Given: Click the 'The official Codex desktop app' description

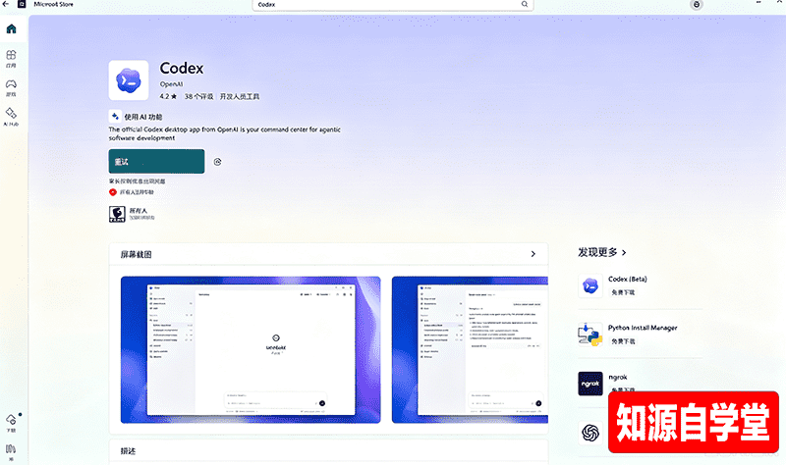Looking at the screenshot, I should (225, 133).
